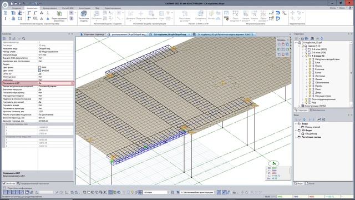Collapse the Здание 1 tree node
Screen dimensions: 355x200
click(x=300, y=46)
